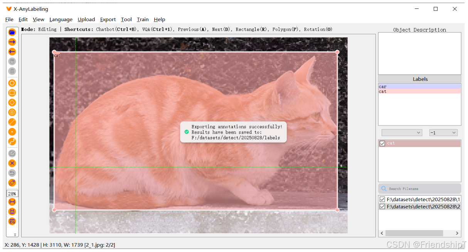
Task: Click the greyed-out edit object icon
Action: tap(12, 154)
